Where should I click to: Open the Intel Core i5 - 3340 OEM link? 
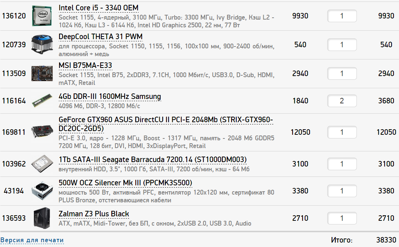98,8
